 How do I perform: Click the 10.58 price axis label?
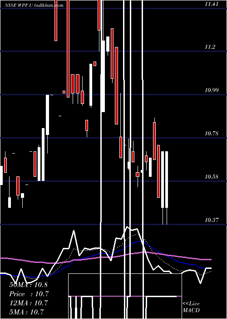[212, 177]
